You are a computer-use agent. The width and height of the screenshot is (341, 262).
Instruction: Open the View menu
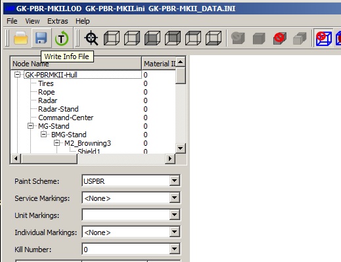[32, 21]
